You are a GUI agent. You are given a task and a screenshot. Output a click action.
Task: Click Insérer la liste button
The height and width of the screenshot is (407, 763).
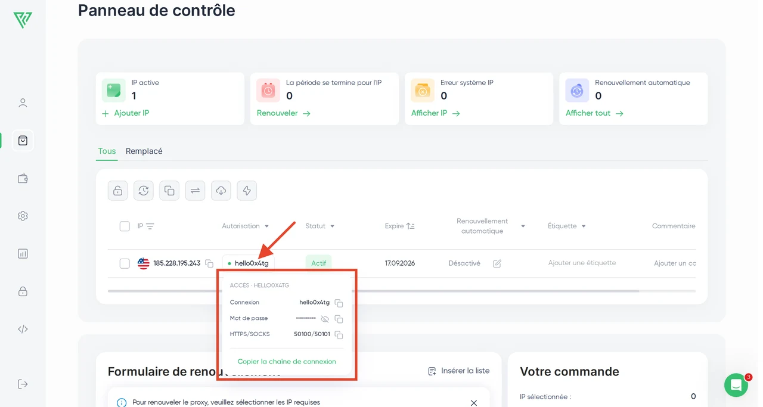click(459, 371)
